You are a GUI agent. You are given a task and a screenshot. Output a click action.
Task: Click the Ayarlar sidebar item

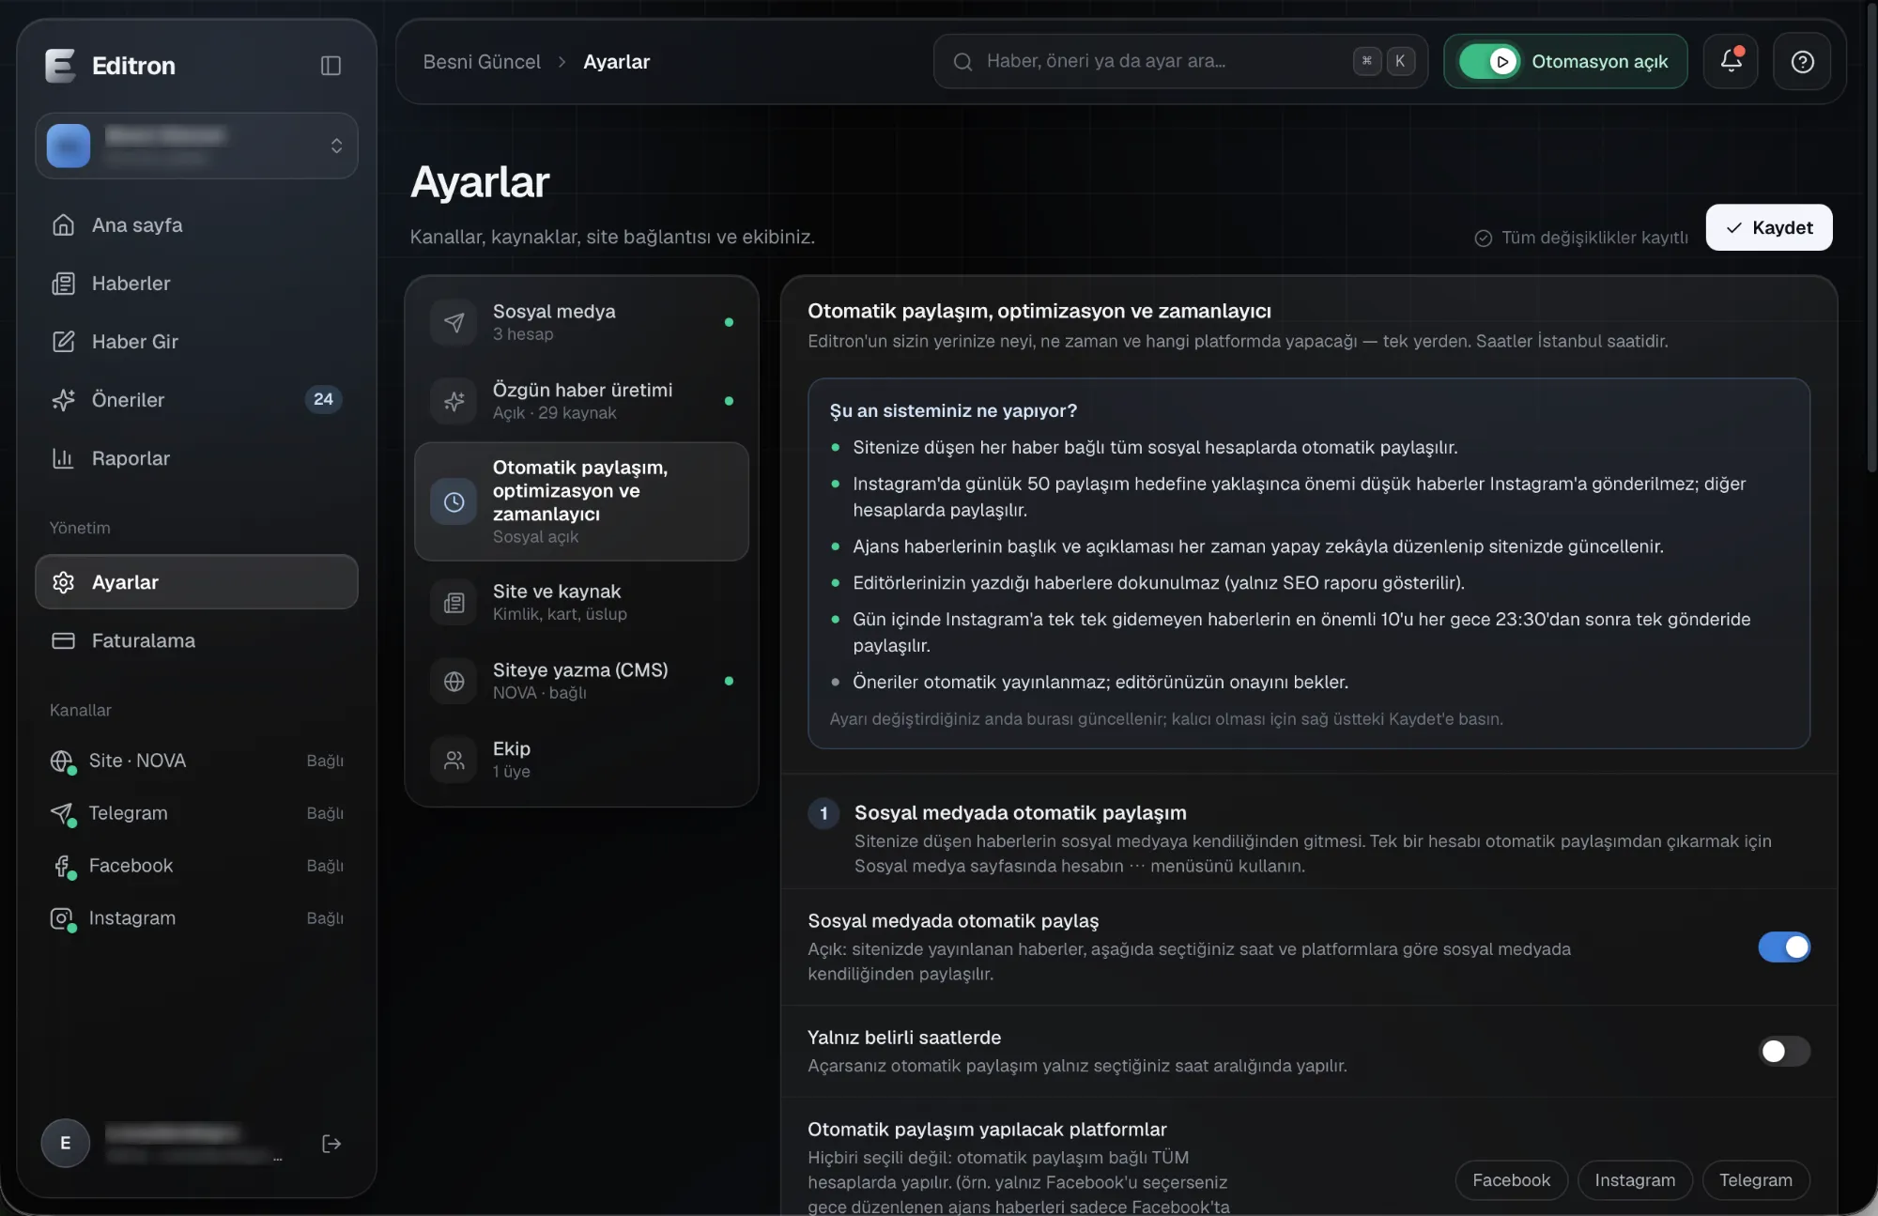[196, 582]
